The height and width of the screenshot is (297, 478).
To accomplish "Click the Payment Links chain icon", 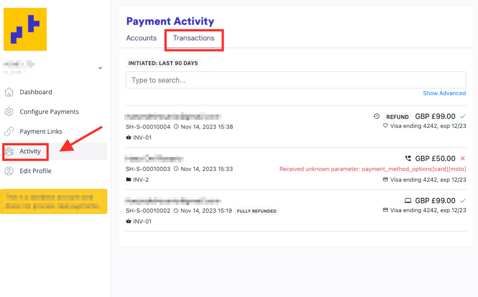I will pyautogui.click(x=9, y=131).
